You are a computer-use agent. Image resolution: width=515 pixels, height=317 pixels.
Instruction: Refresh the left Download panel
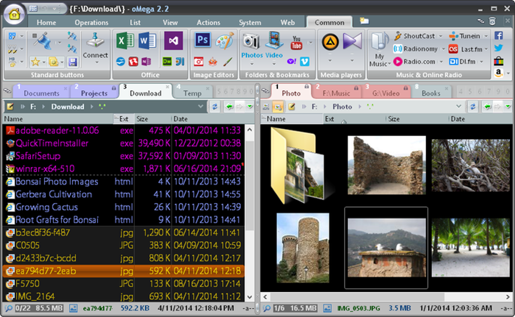pyautogui.click(x=215, y=106)
